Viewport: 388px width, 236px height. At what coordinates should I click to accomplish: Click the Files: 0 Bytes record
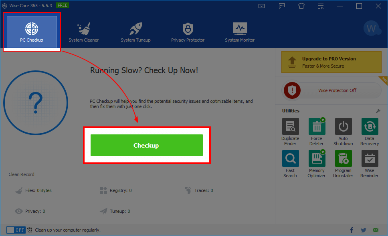(x=33, y=190)
